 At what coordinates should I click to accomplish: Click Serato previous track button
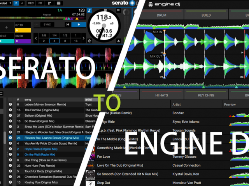68,24
